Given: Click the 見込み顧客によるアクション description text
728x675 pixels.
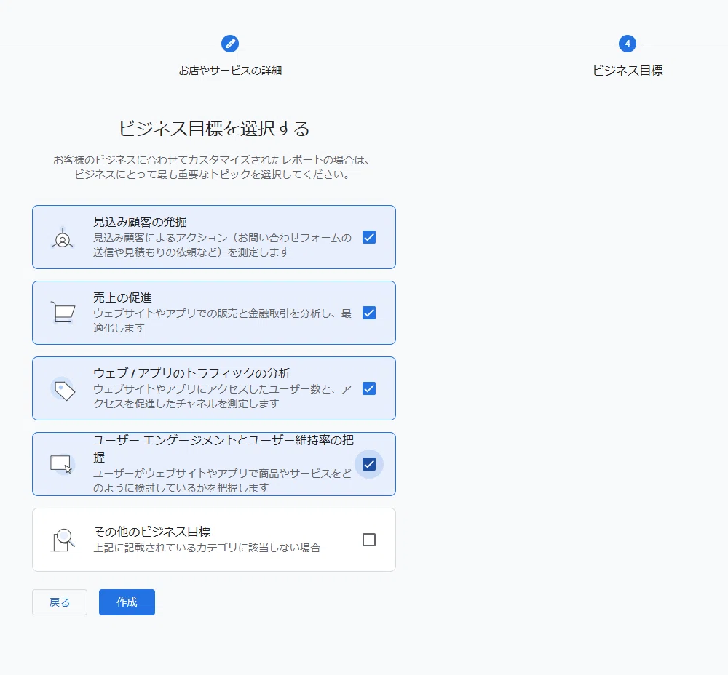Looking at the screenshot, I should 222,245.
